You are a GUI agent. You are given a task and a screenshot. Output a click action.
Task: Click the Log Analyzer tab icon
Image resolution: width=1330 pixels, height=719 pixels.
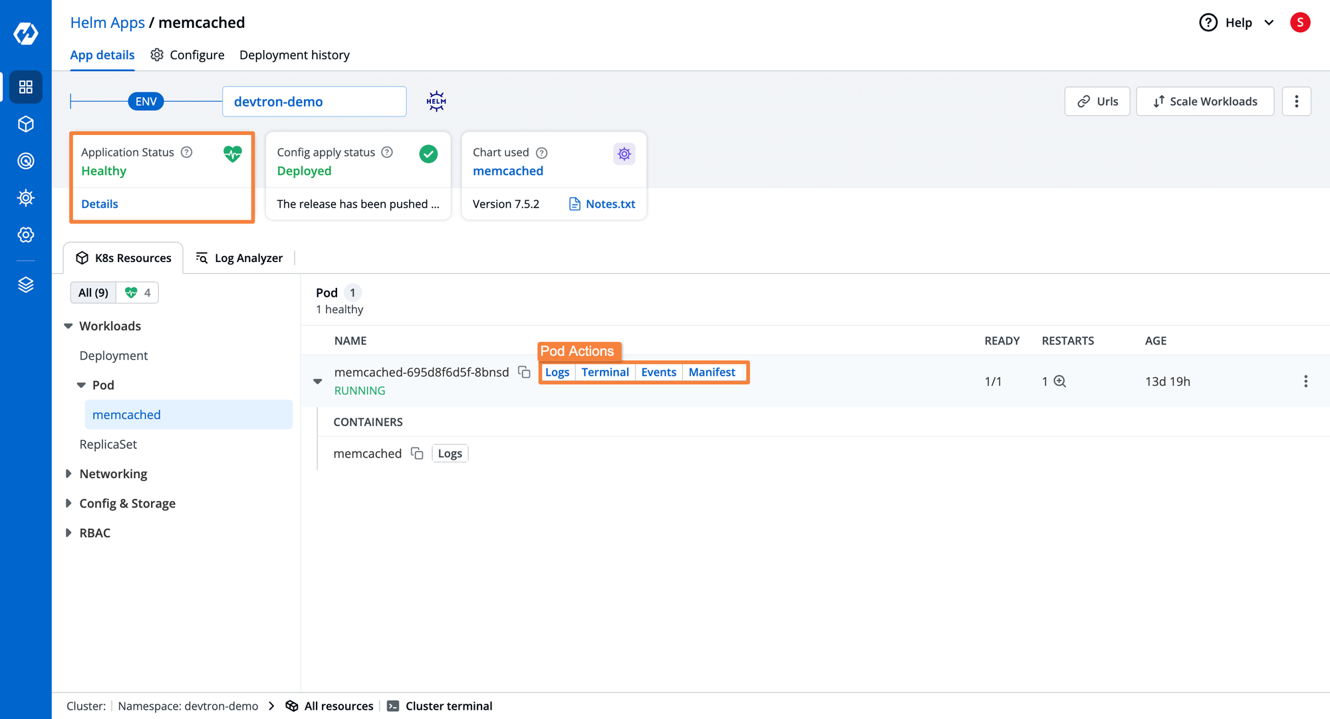(201, 257)
